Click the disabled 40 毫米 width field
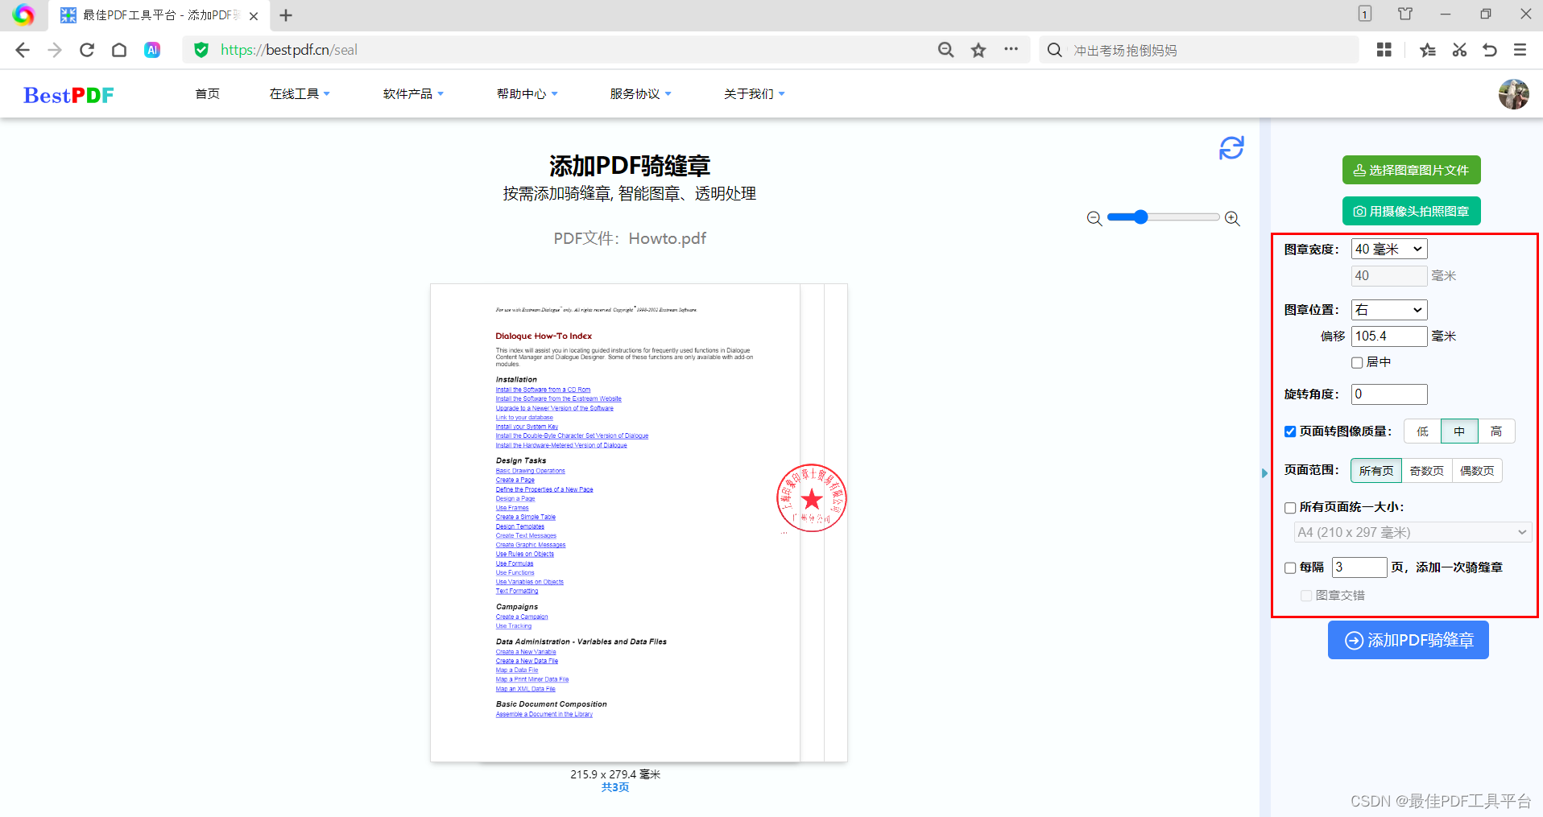The image size is (1543, 817). coord(1389,276)
